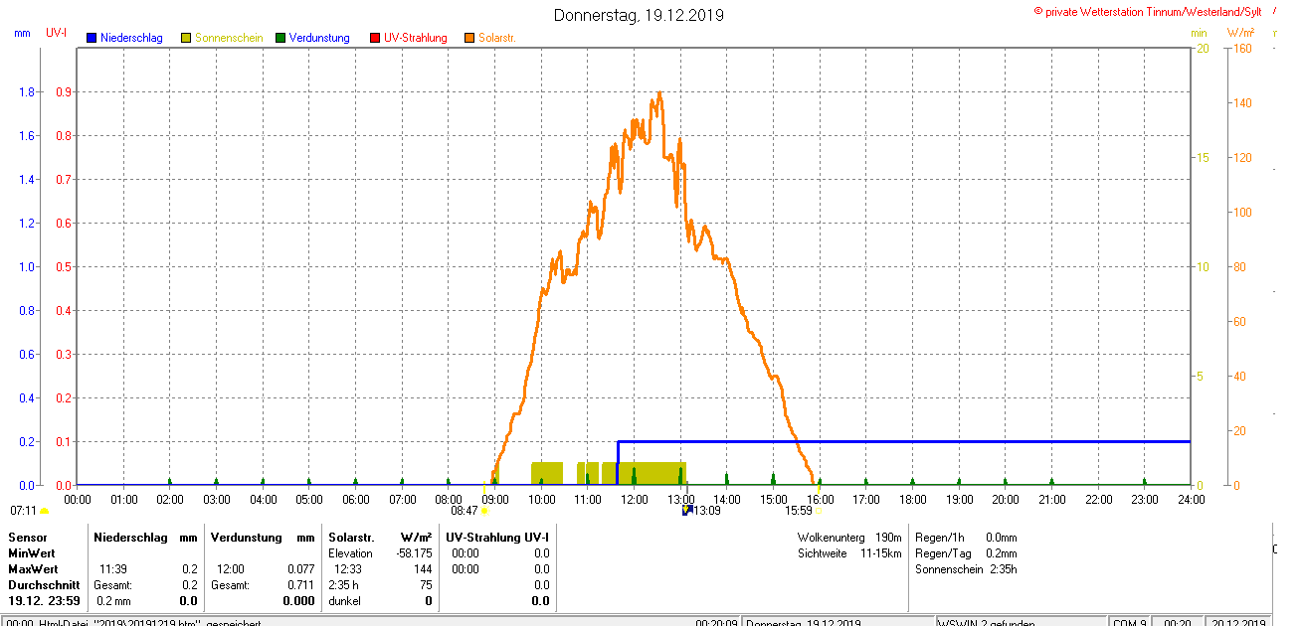The image size is (1303, 626).
Task: Click the red UV-Strahlung legend swatch
Action: [x=375, y=38]
